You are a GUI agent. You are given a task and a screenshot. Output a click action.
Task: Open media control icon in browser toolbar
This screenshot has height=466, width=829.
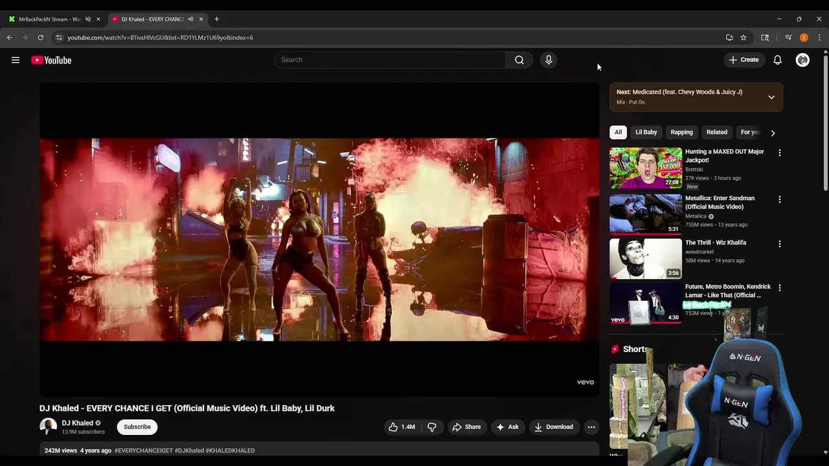[788, 38]
